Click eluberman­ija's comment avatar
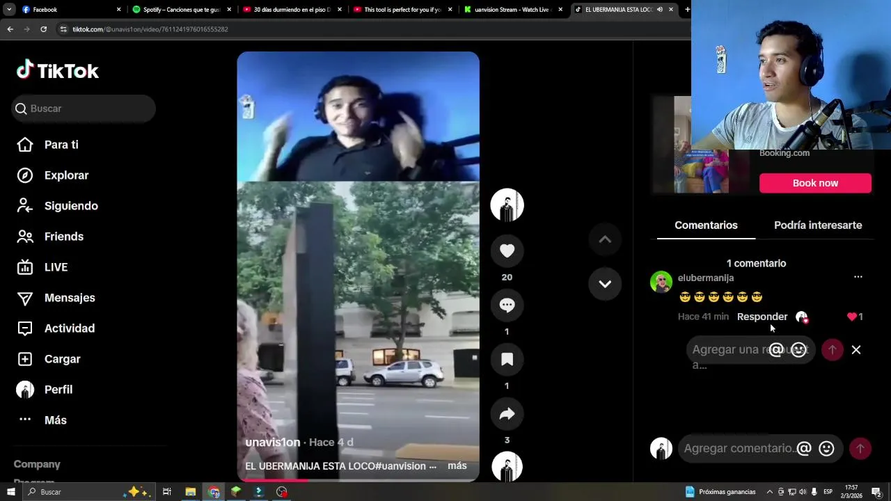The width and height of the screenshot is (891, 501). [661, 282]
